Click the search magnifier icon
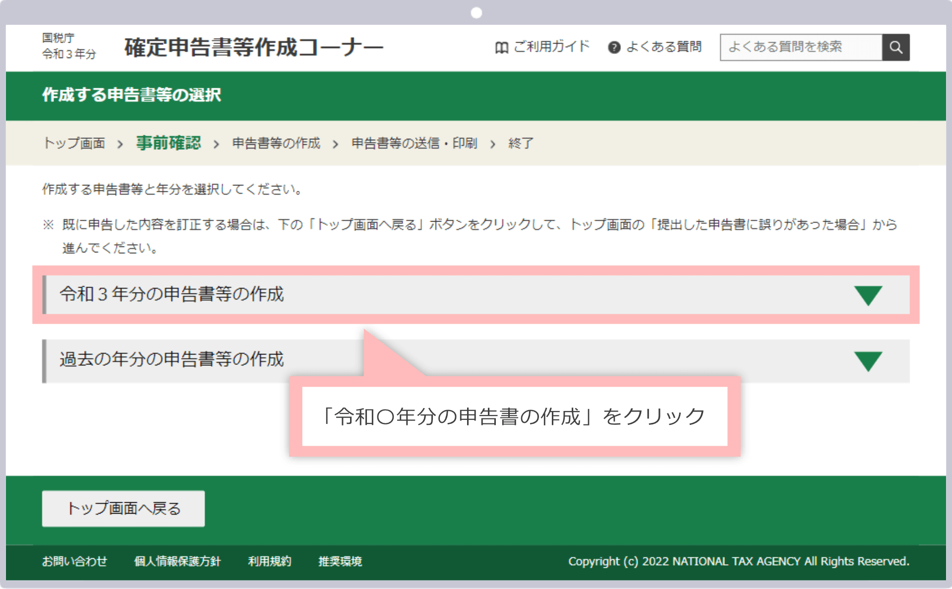 pos(895,47)
